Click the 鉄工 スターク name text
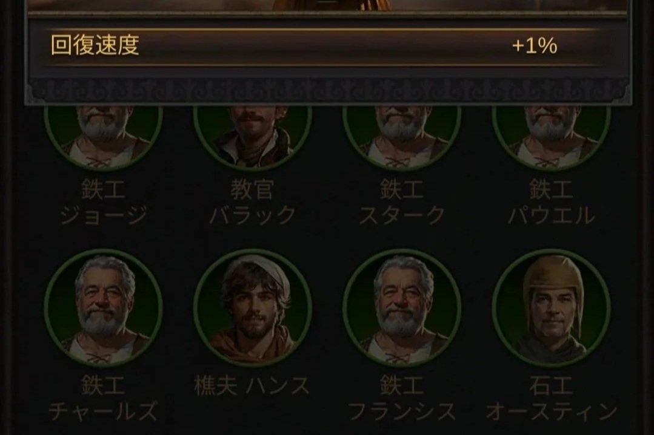654x435 pixels. [x=402, y=202]
